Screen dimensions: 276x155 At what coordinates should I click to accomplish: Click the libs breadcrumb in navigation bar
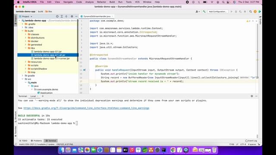[49, 12]
